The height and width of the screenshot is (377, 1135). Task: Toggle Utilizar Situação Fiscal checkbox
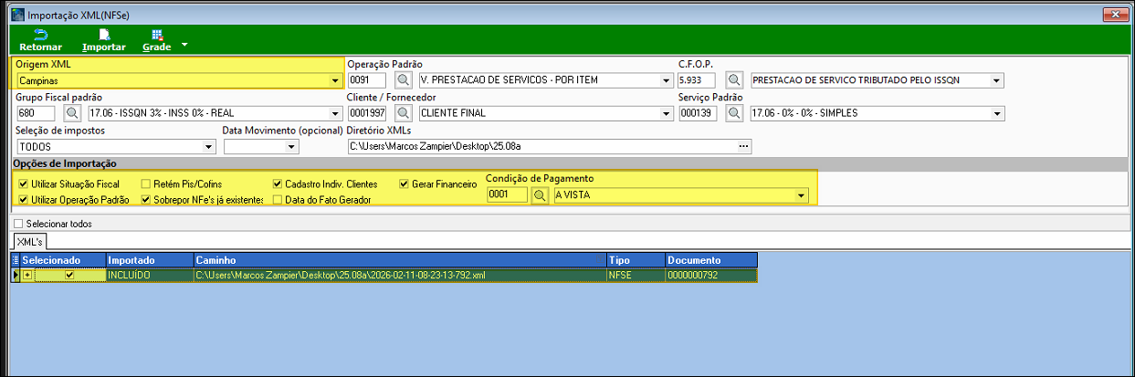(23, 184)
